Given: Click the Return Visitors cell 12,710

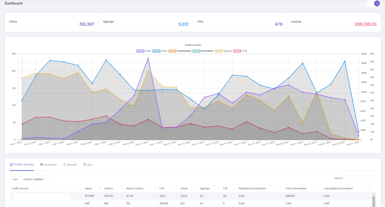Looking at the screenshot, I should coord(129,196).
